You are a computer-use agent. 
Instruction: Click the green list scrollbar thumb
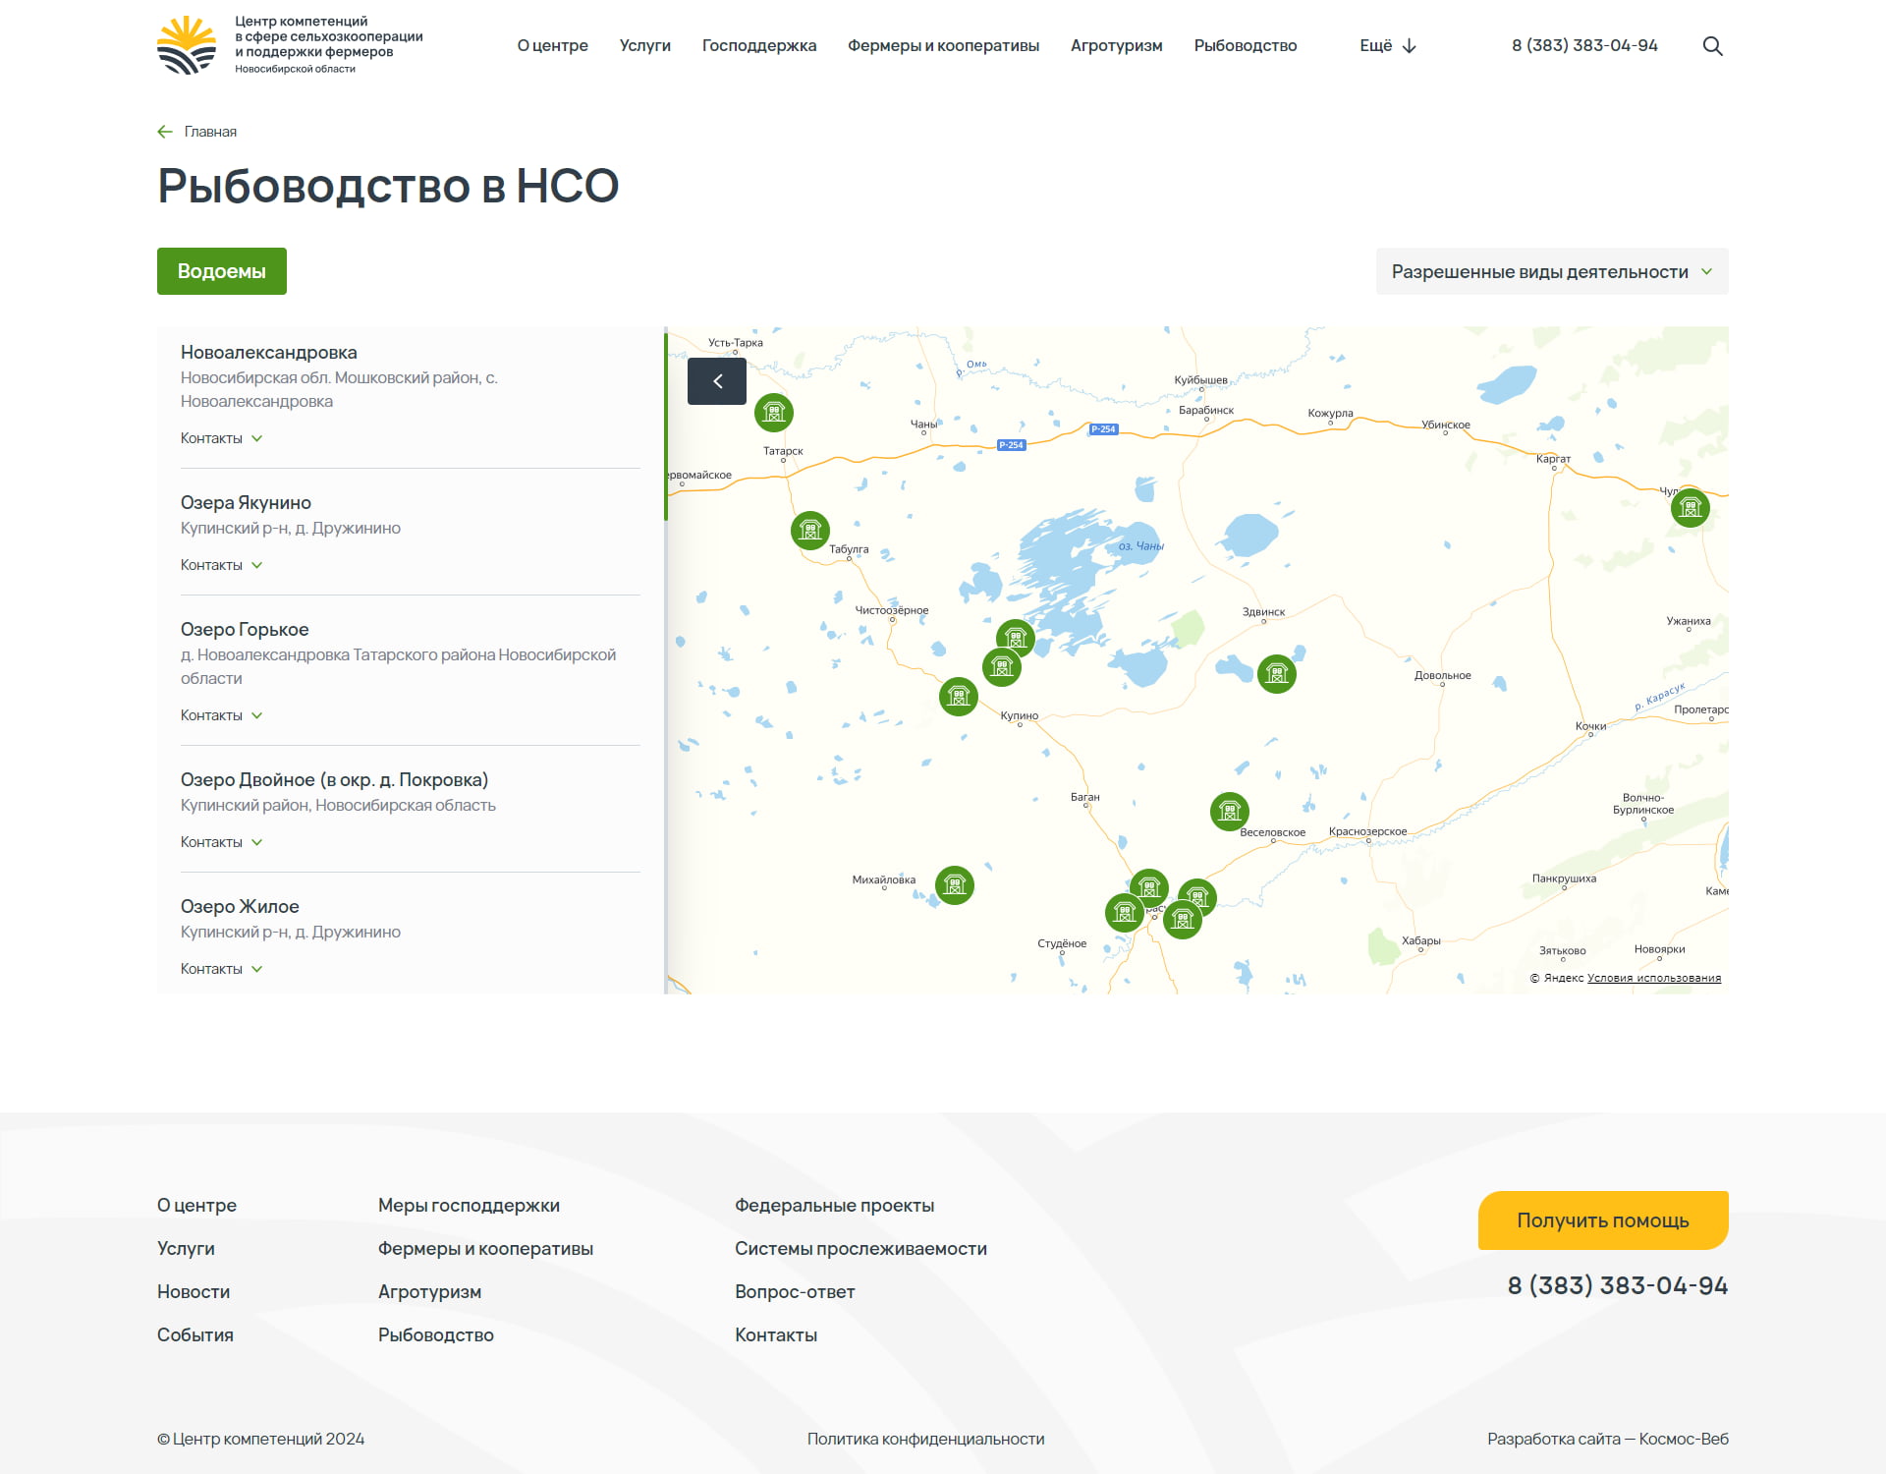[666, 426]
